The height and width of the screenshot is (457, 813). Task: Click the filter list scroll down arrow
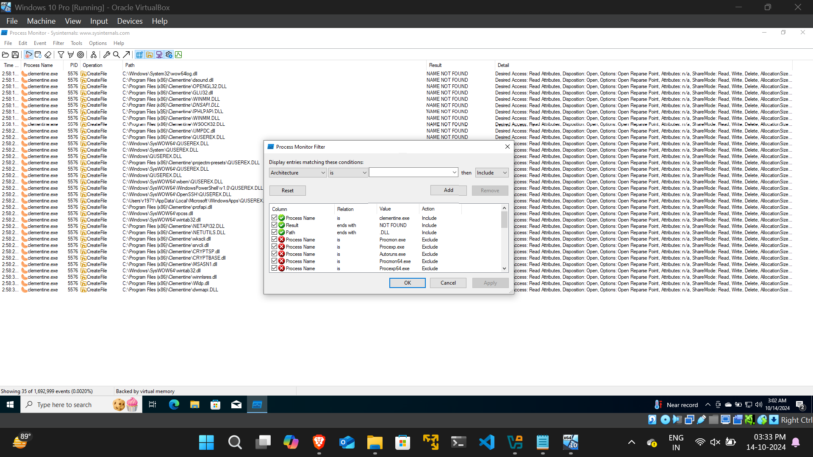tap(504, 268)
